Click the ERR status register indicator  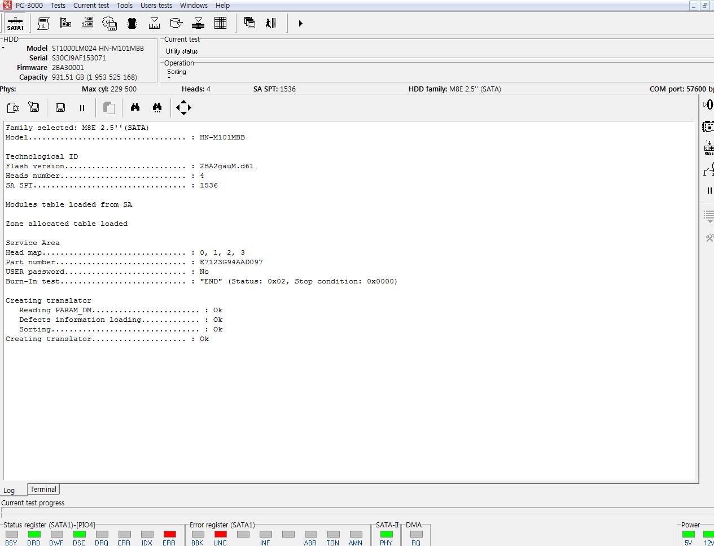coord(169,534)
